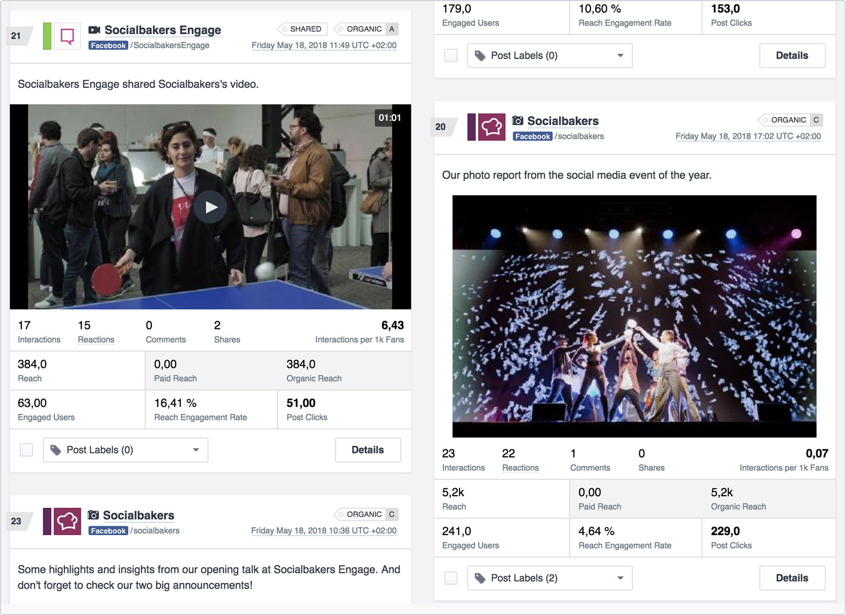This screenshot has height=615, width=846.
Task: Click the Facebook badge on post 23
Action: pos(108,530)
